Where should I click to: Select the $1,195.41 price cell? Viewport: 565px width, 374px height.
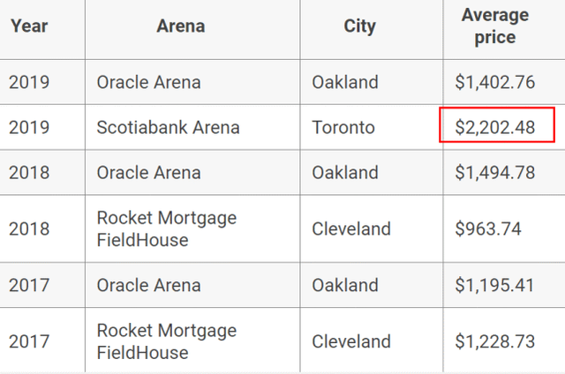[x=494, y=285]
